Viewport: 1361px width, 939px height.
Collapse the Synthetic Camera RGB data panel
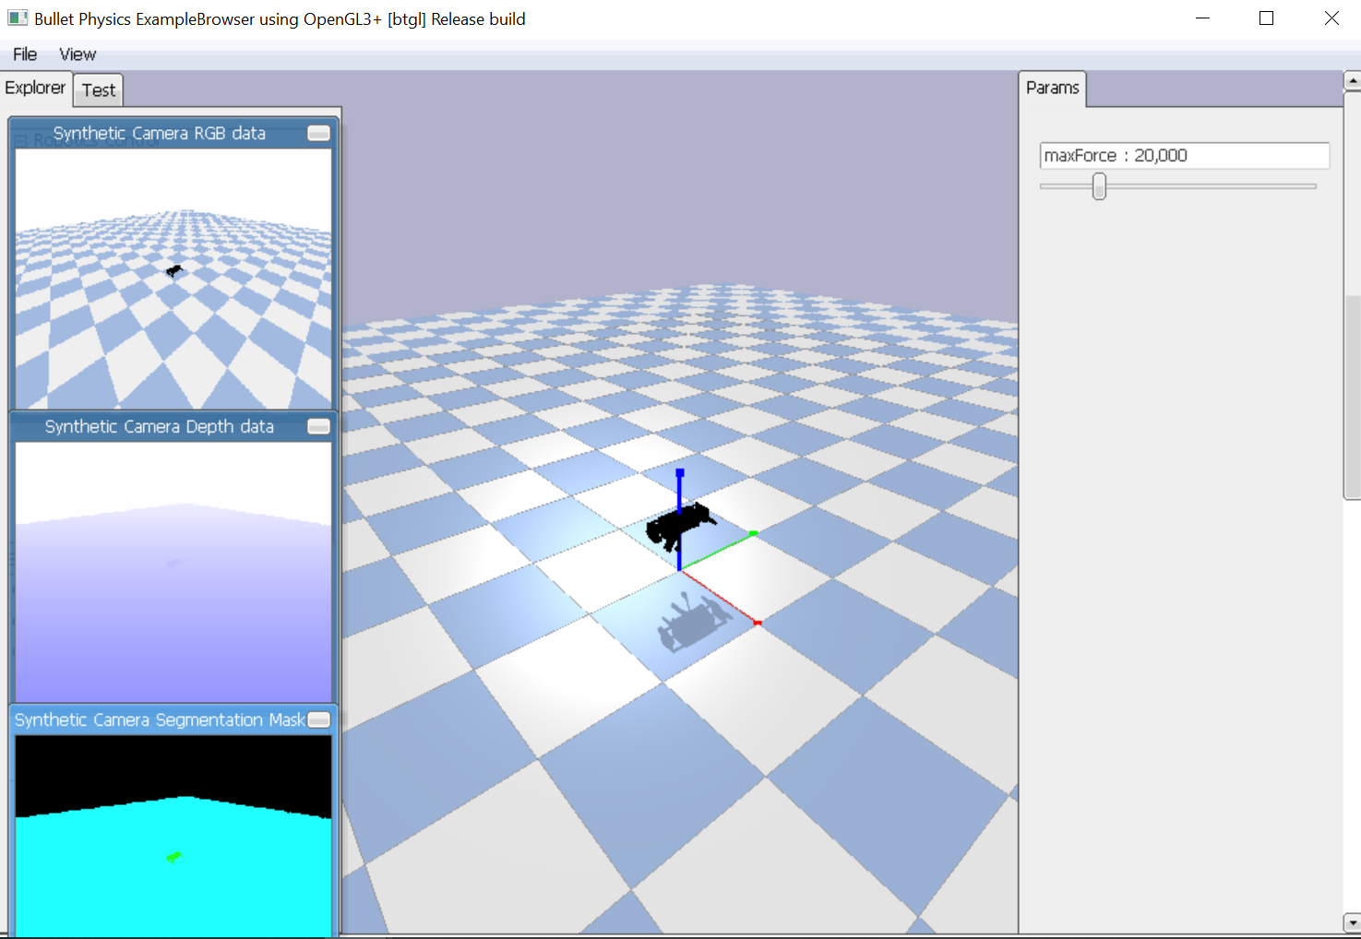click(318, 133)
